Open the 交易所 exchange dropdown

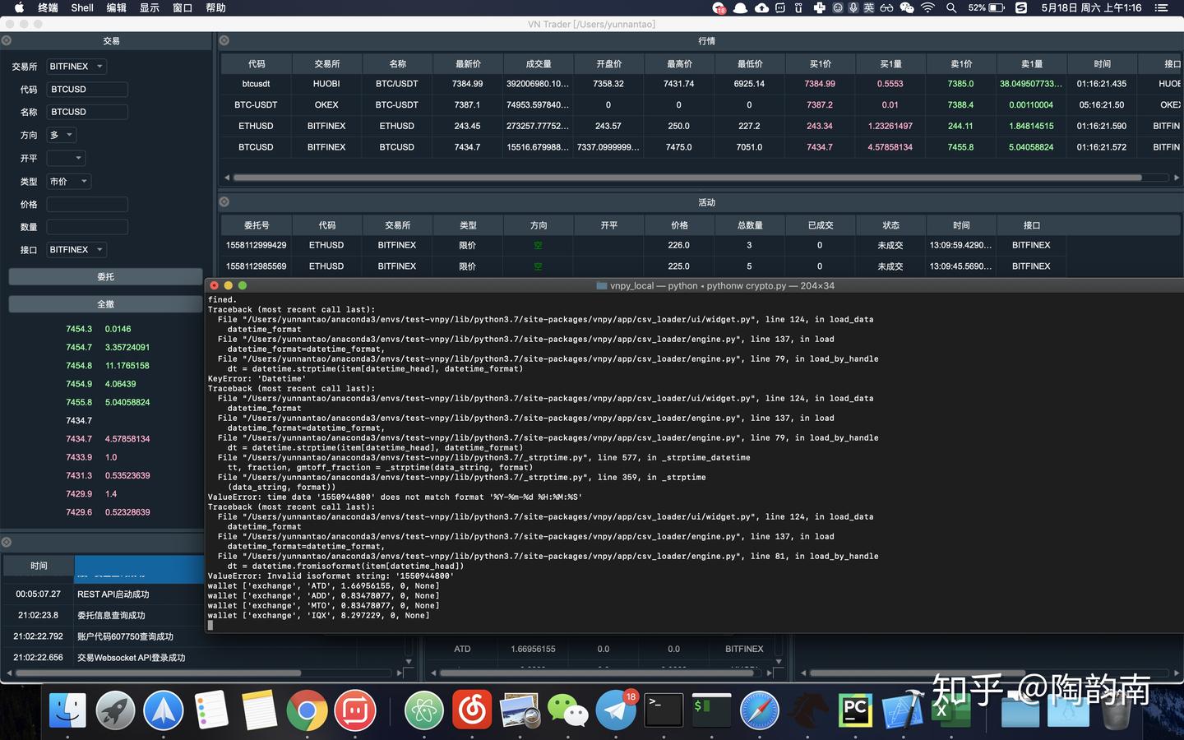click(x=76, y=67)
